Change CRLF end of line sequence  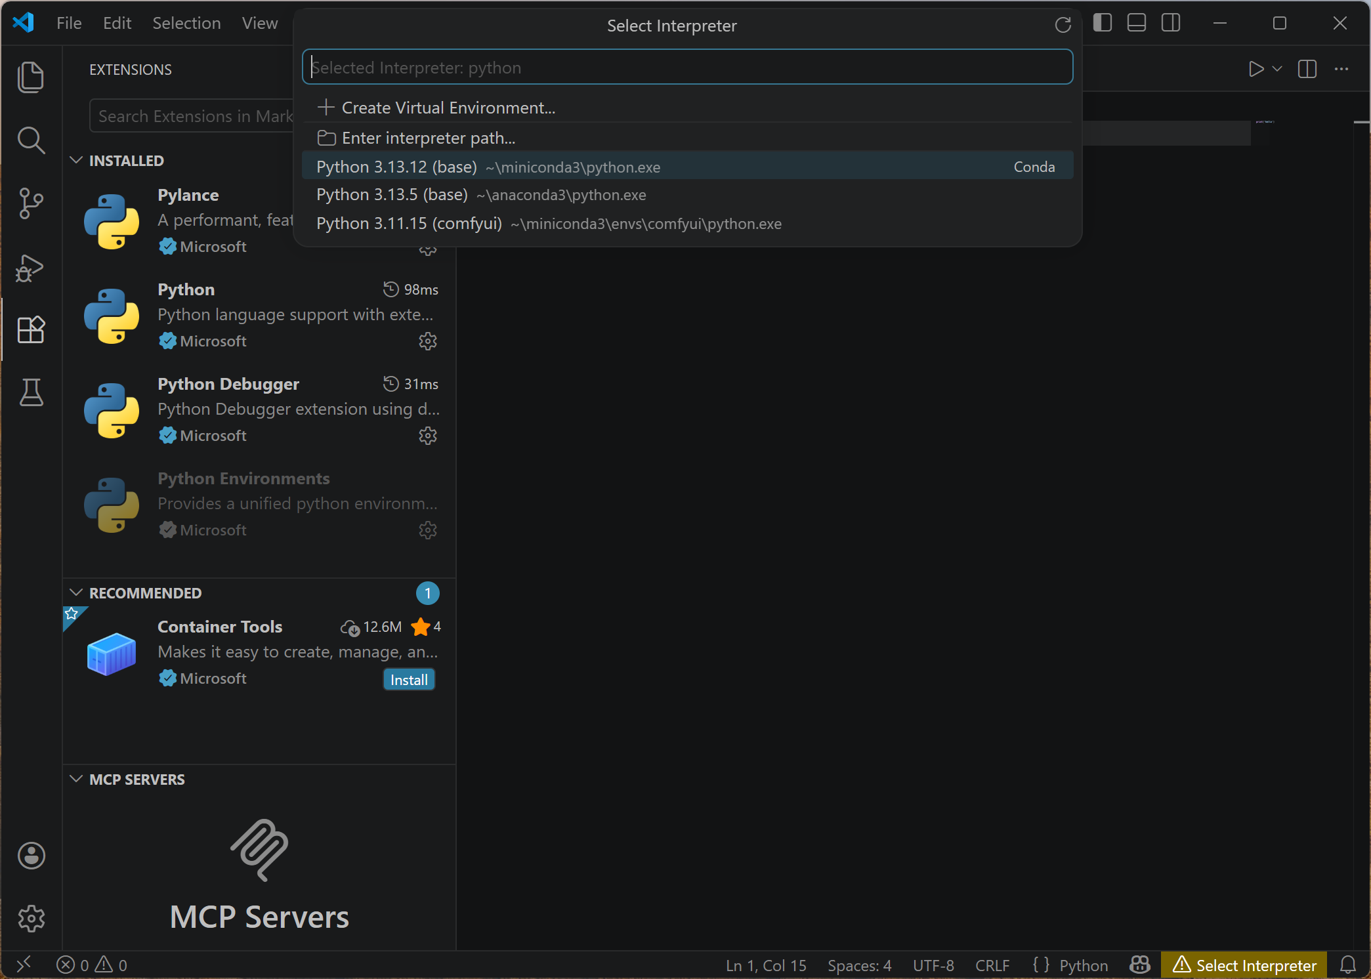[992, 965]
